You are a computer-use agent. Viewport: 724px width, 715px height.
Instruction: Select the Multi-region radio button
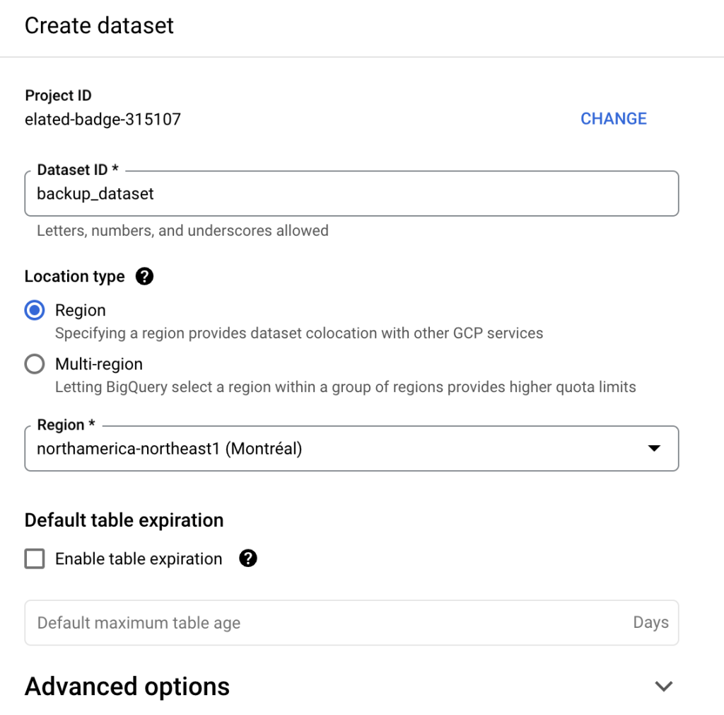click(x=35, y=364)
